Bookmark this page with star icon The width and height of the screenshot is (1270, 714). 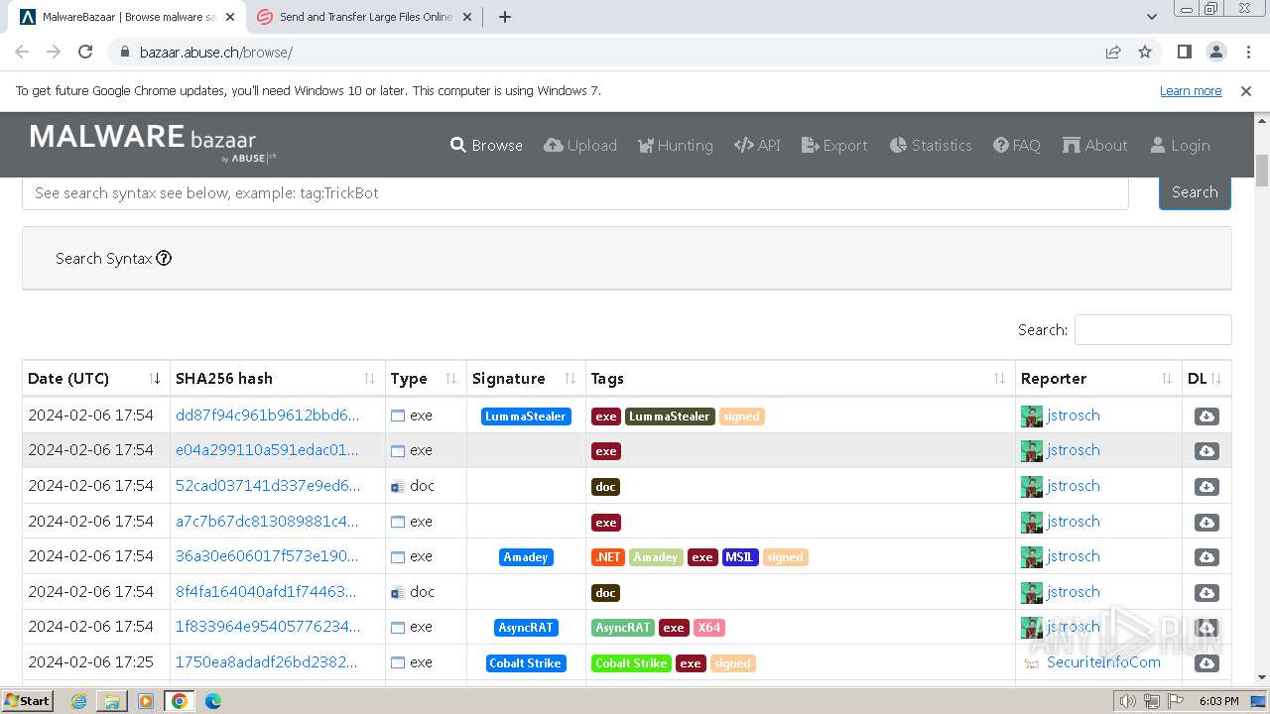tap(1145, 52)
